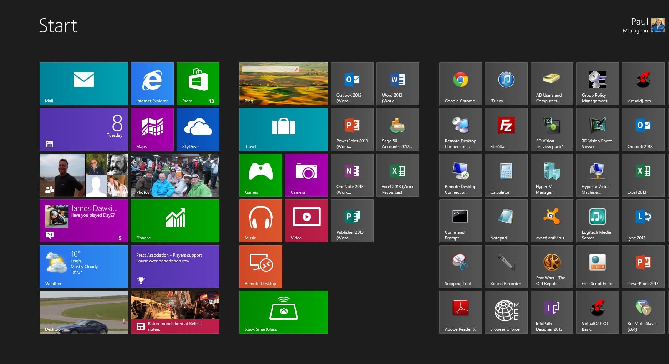Image resolution: width=669 pixels, height=364 pixels.
Task: Open Command Prompt
Action: pos(461,221)
